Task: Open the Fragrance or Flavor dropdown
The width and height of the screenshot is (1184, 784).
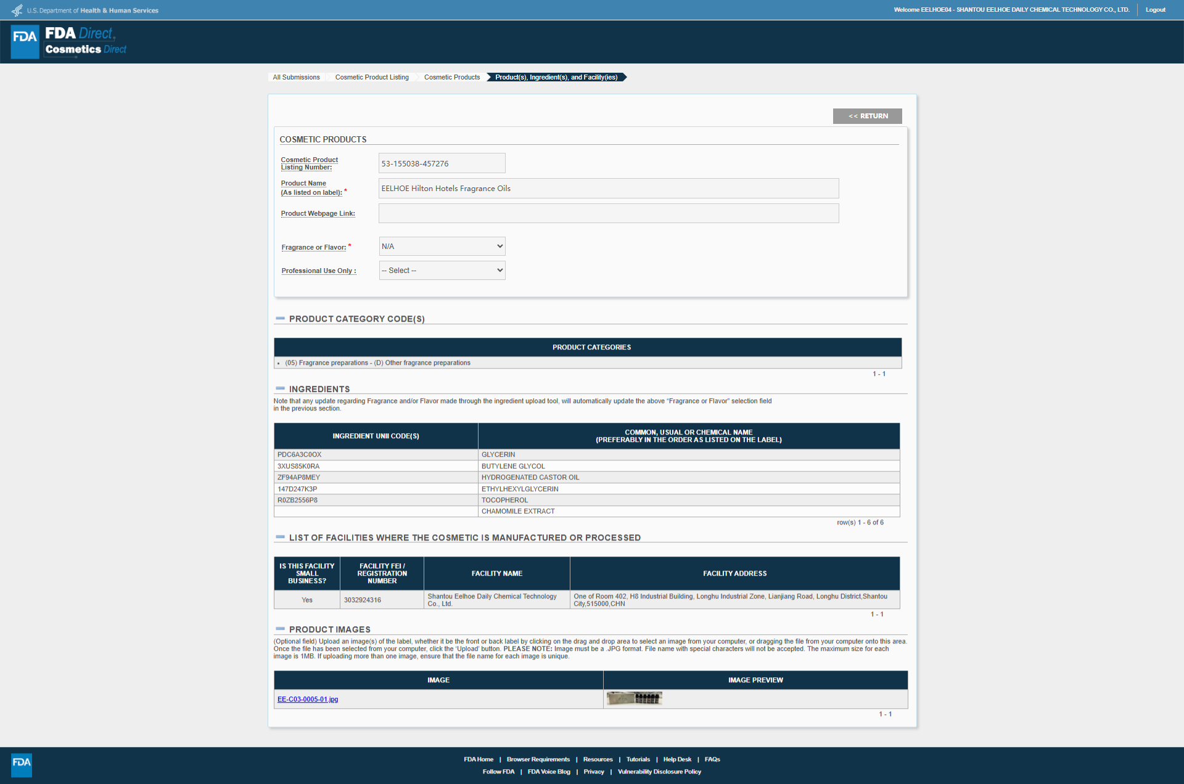Action: tap(442, 247)
